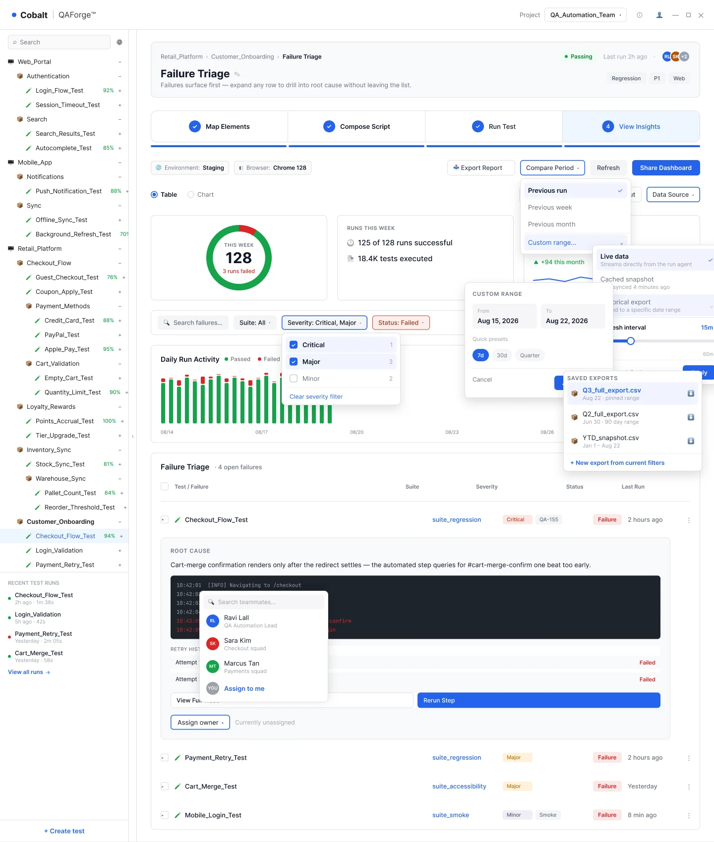Viewport: 714px width, 842px height.
Task: Uncheck the Major severity checkbox
Action: [x=294, y=362]
